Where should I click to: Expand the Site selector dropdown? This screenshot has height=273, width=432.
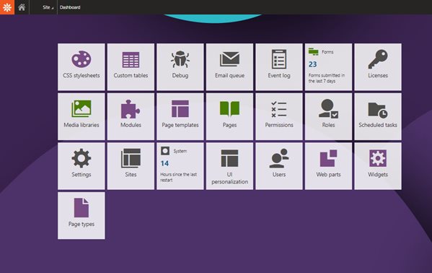coord(48,7)
